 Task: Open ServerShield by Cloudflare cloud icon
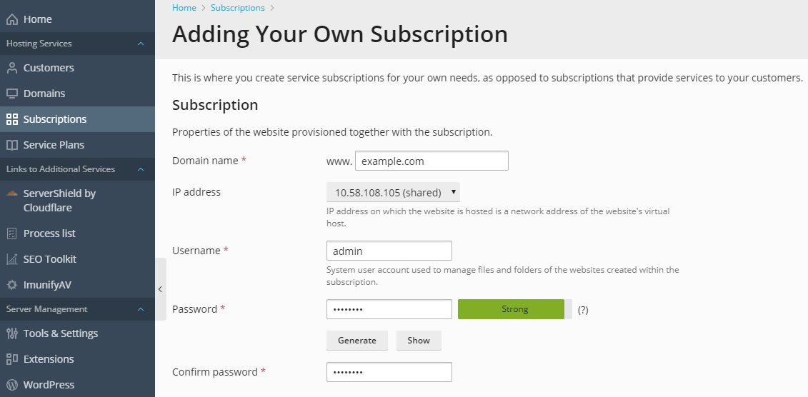[x=12, y=194]
